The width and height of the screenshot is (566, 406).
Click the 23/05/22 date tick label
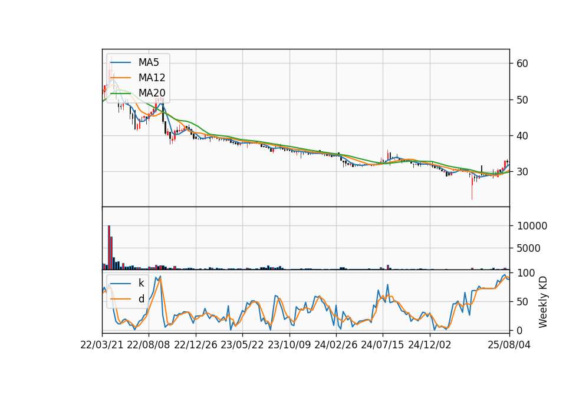point(242,345)
